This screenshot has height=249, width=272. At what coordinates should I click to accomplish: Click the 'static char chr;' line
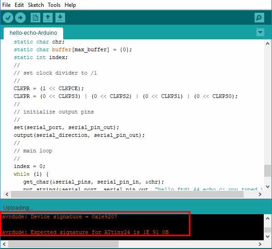click(39, 42)
